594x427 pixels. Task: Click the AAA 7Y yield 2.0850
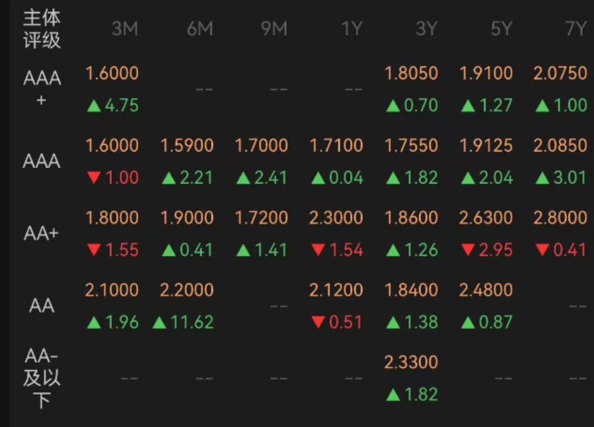pyautogui.click(x=560, y=145)
